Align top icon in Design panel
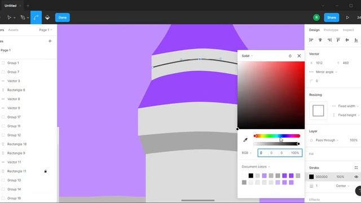 coord(338,40)
